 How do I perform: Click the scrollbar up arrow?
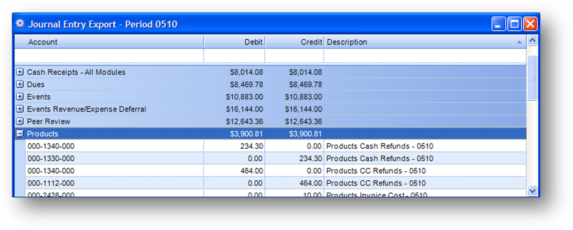pos(533,40)
